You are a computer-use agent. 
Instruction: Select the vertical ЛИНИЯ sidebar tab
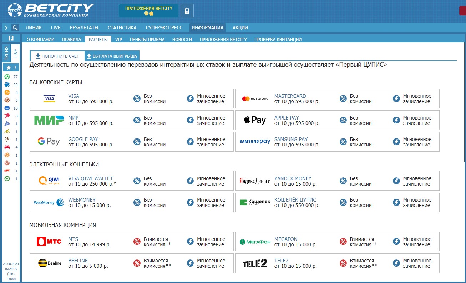[6, 53]
